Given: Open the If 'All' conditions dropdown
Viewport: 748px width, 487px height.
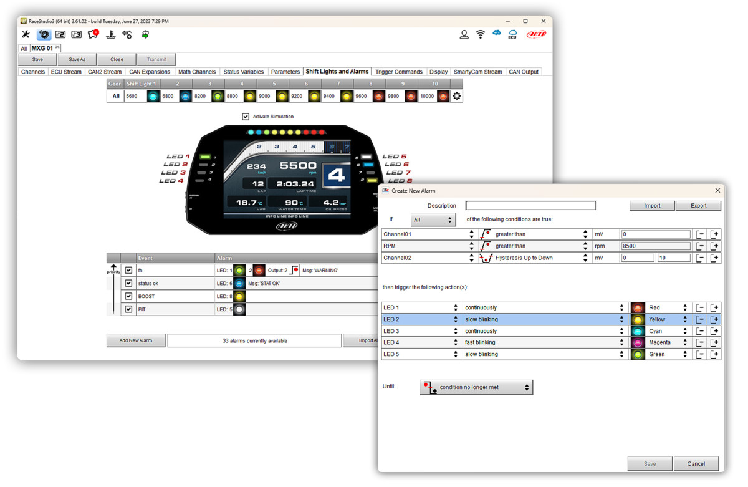Looking at the screenshot, I should tap(433, 220).
